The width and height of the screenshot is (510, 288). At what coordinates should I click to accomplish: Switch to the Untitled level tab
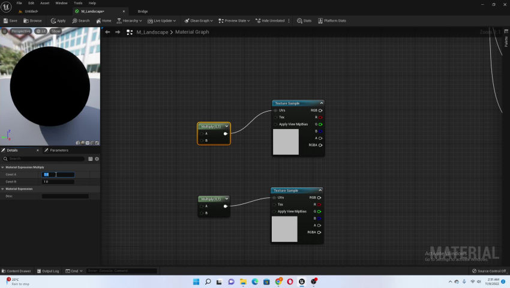[x=31, y=11]
